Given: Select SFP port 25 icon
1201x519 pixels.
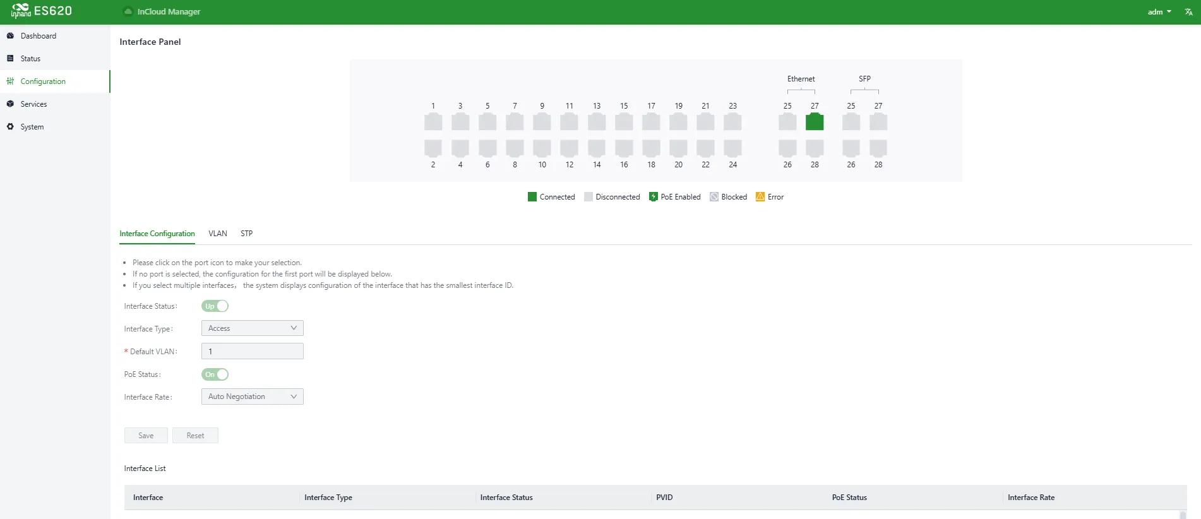Looking at the screenshot, I should point(851,122).
